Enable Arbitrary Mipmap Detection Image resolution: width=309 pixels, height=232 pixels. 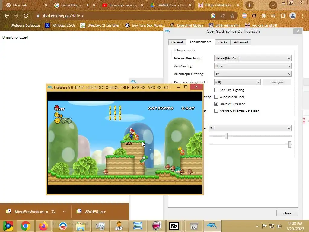[x=216, y=111]
